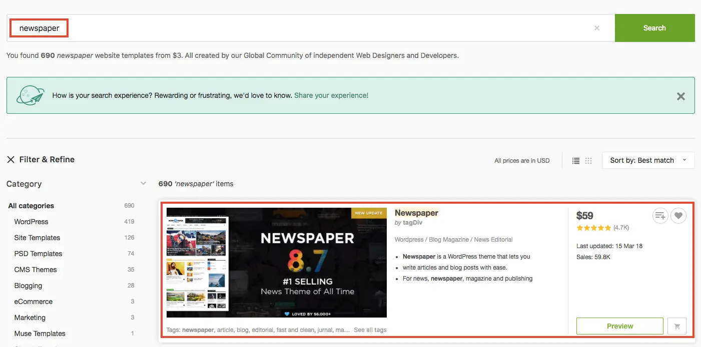Open the Sort by: Best match dropdown

click(648, 160)
